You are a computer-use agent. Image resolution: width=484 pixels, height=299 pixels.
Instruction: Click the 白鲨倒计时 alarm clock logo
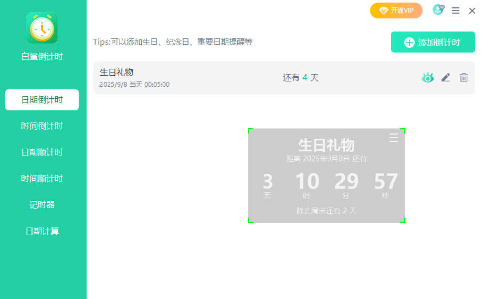[42, 28]
